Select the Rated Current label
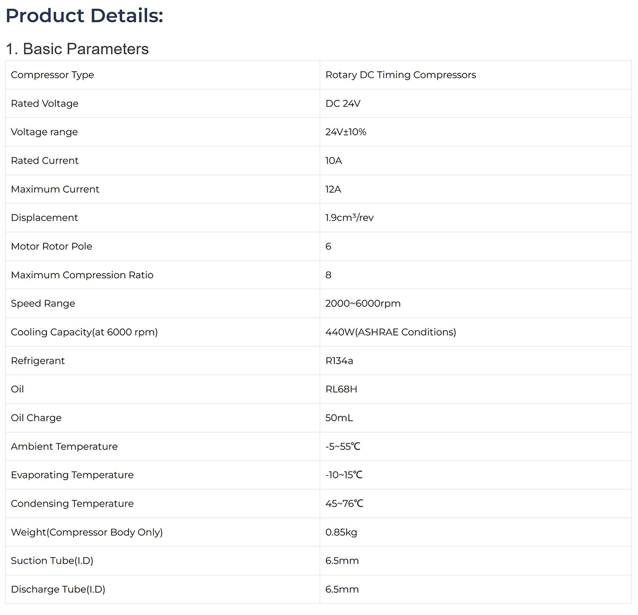This screenshot has height=615, width=638. click(45, 161)
